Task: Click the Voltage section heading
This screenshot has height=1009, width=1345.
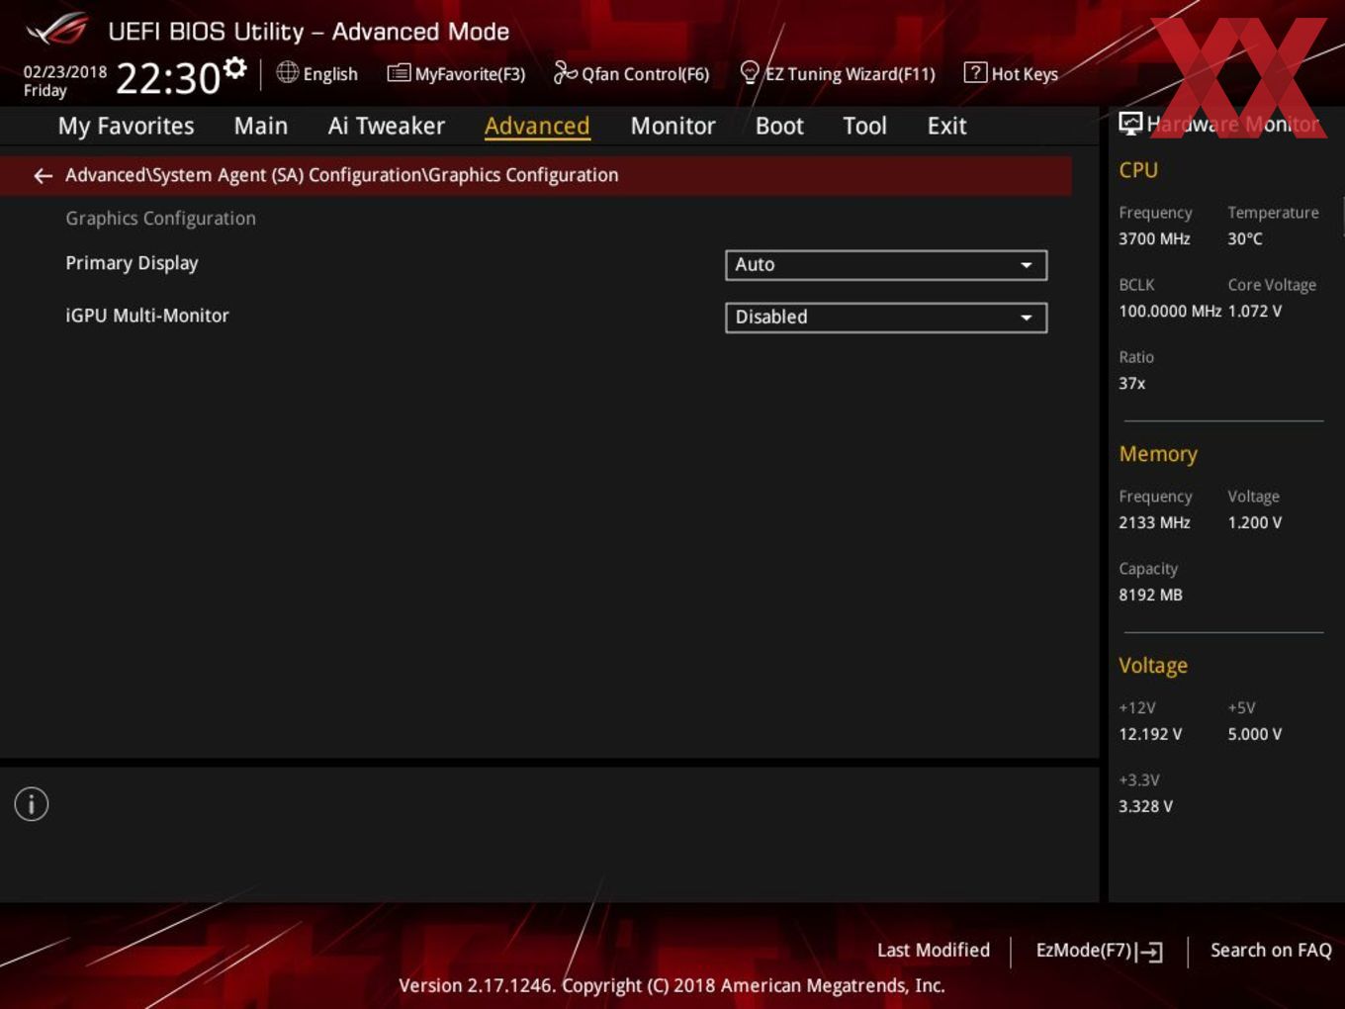Action: (1153, 666)
